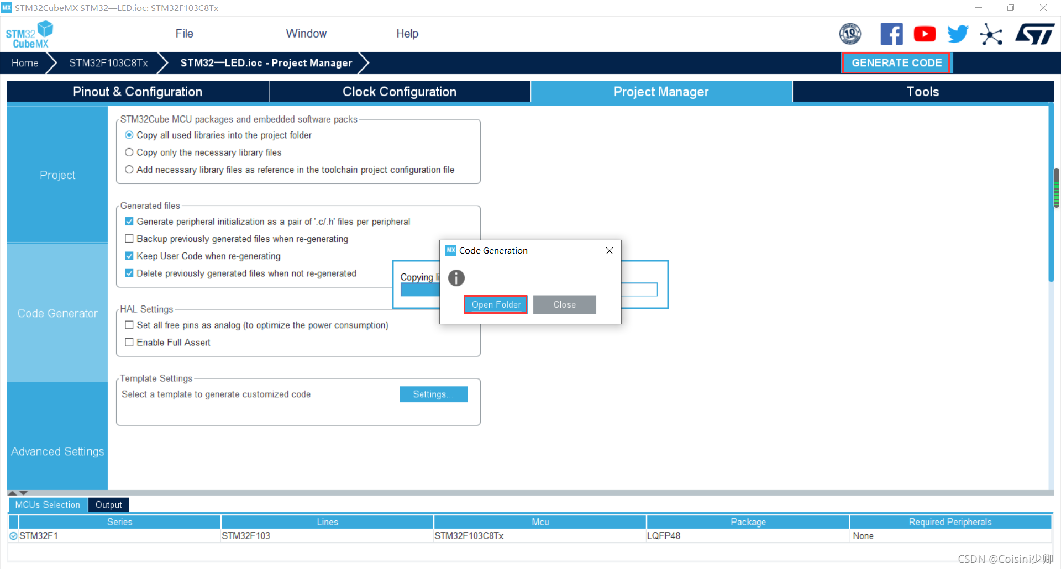Click Open Folder in the dialog
The image size is (1061, 569).
pos(496,305)
